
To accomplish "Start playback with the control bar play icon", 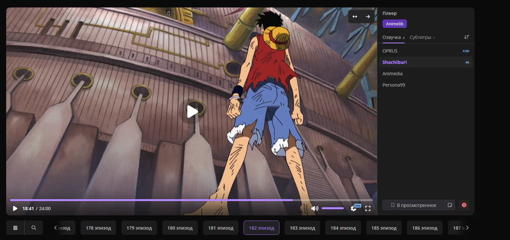I will click(x=15, y=209).
